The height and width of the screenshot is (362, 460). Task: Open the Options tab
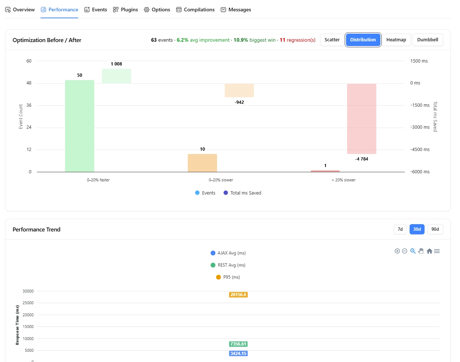(x=157, y=10)
